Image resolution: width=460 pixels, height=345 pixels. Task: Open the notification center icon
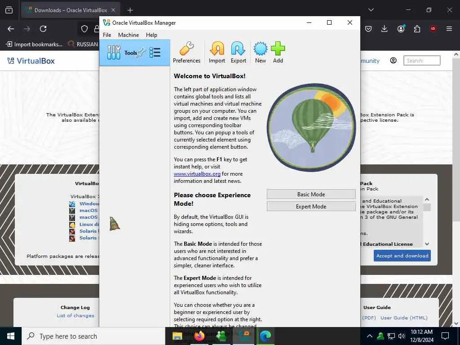(445, 336)
